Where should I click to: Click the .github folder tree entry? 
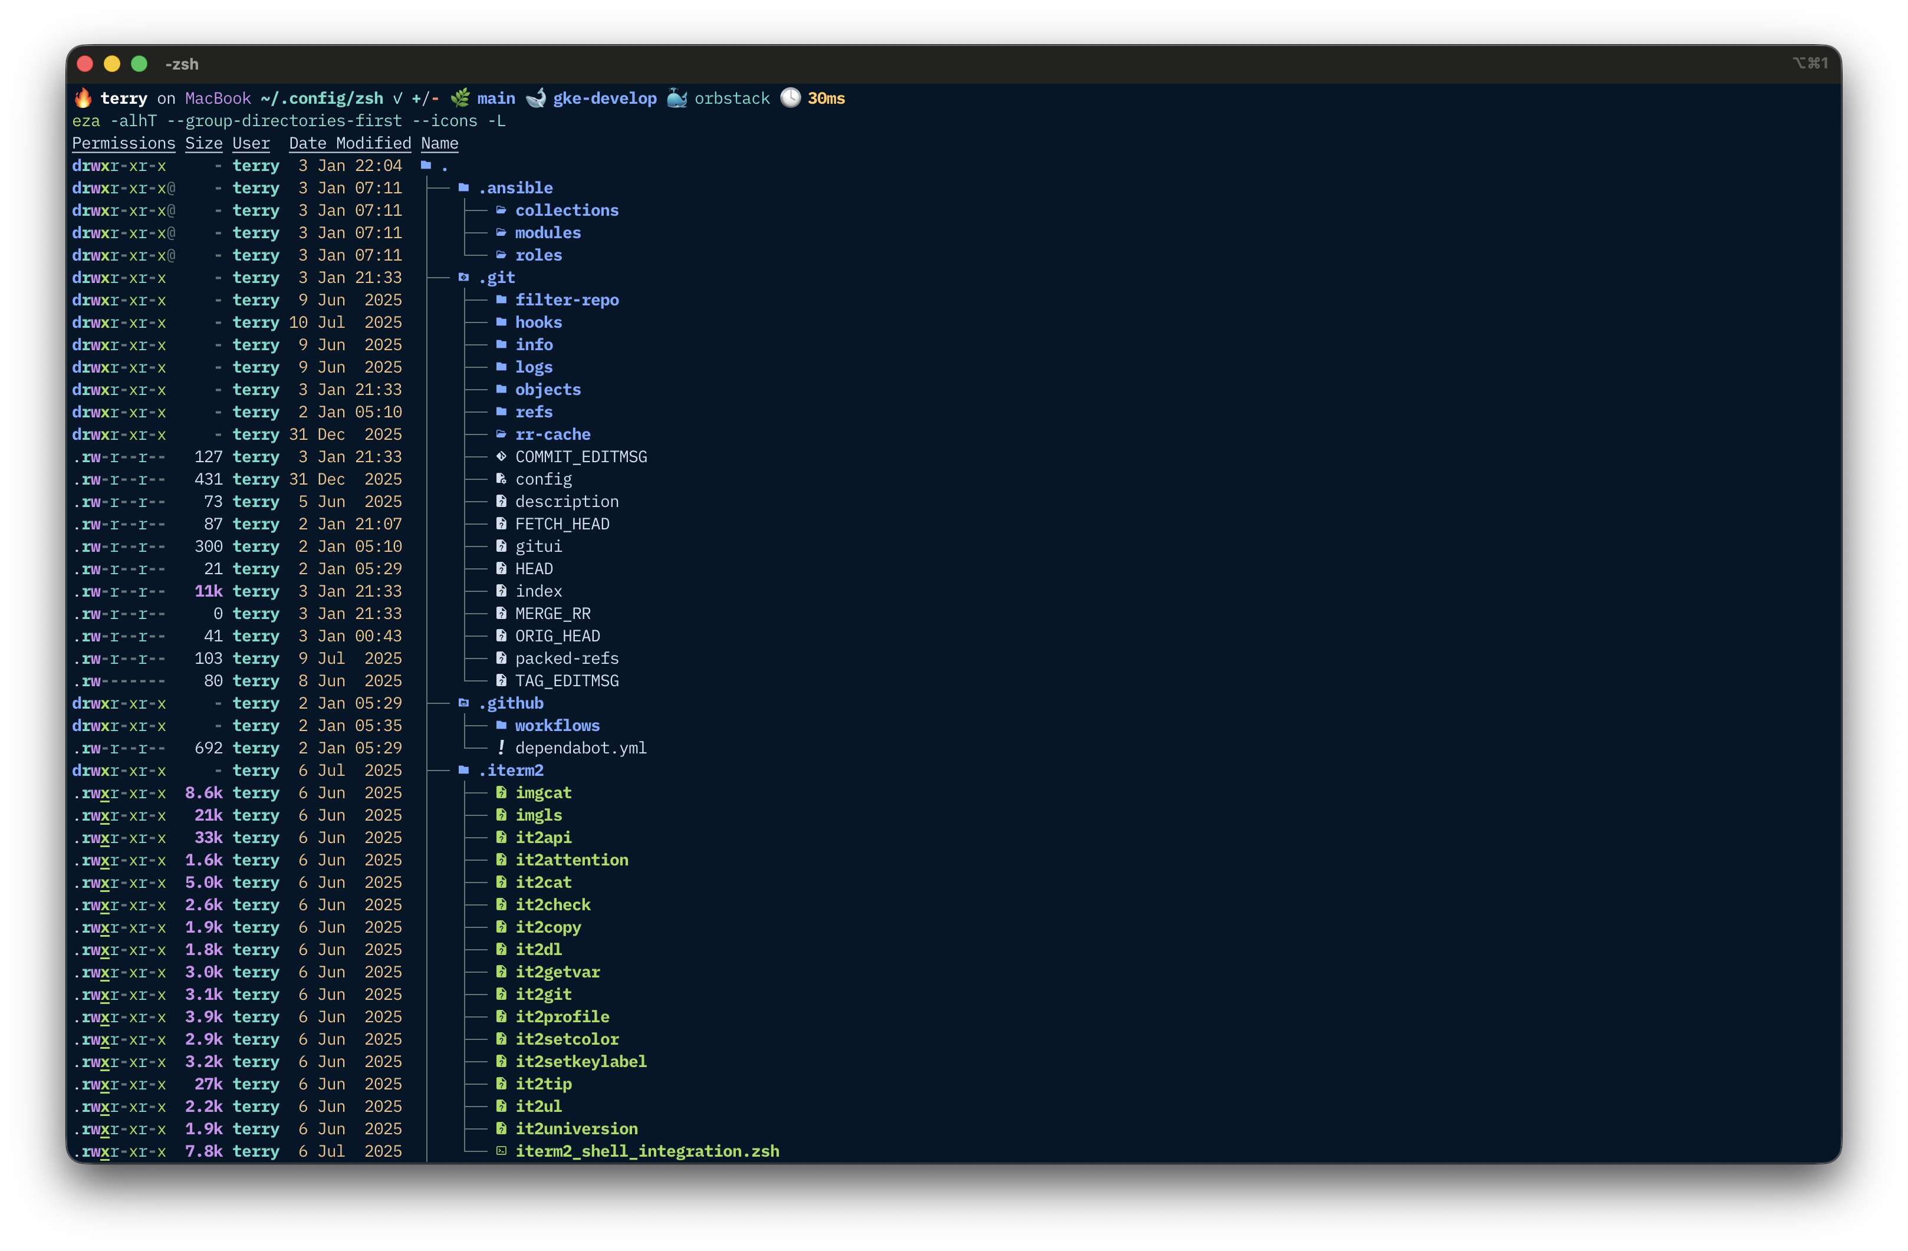(511, 703)
